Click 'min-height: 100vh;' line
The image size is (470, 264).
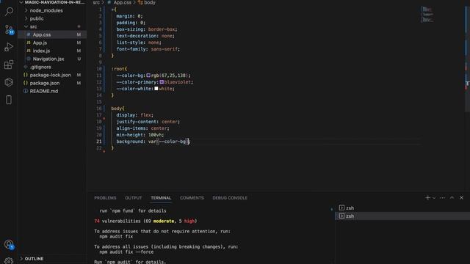pos(140,135)
